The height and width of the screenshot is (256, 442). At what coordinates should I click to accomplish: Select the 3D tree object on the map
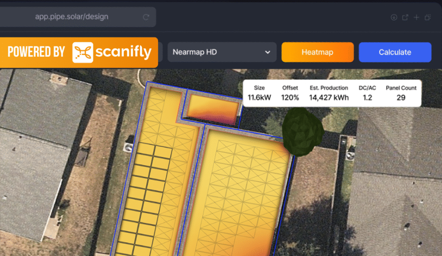(x=303, y=132)
